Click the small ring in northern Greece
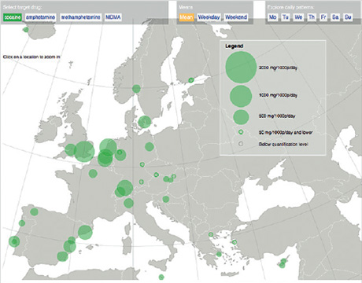Viewport: 362px width, 283px height. [211, 234]
